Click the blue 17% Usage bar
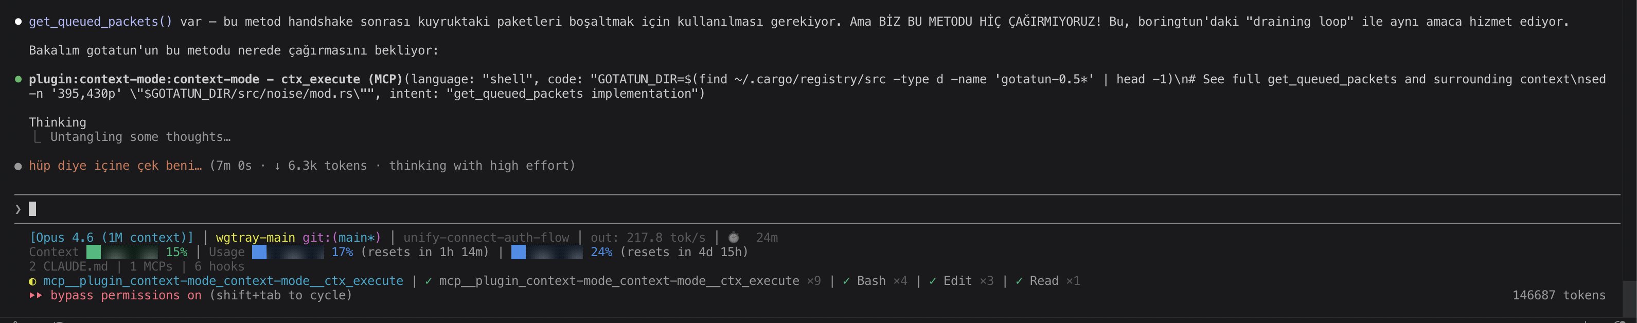 (x=287, y=252)
